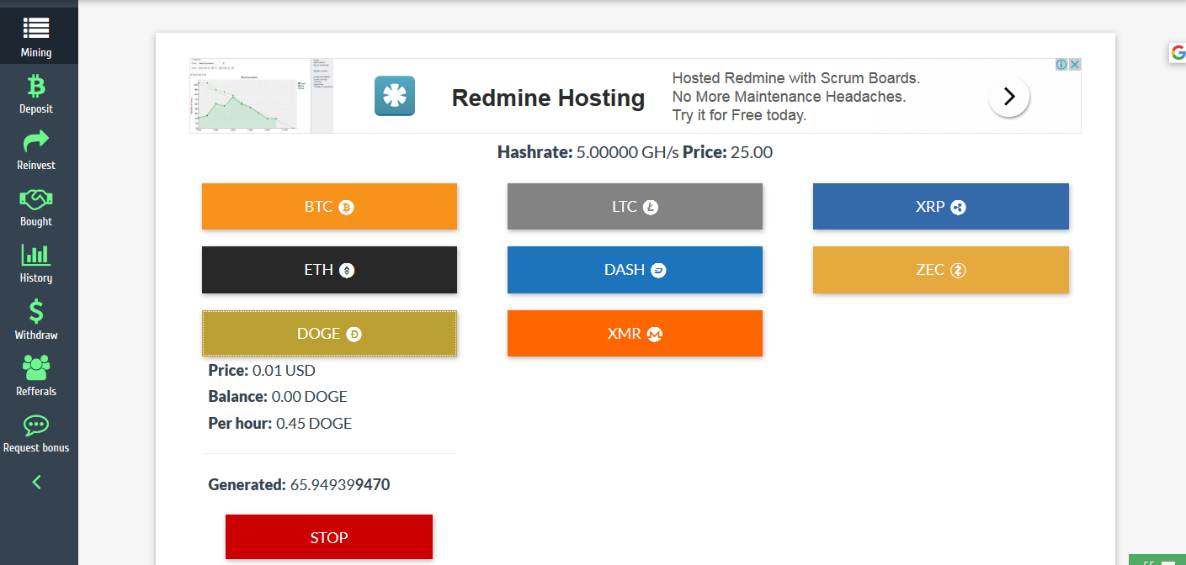Open the Mining list icon in sidebar
Image resolution: width=1186 pixels, height=565 pixels.
(x=36, y=28)
